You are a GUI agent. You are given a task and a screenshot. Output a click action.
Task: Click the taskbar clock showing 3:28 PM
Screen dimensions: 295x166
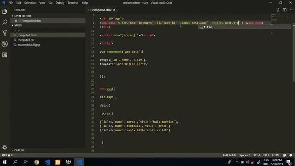[x=277, y=162]
